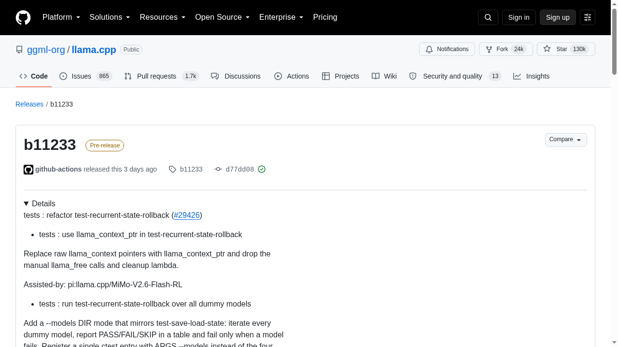
Task: Open pull request #29426 link
Action: [x=187, y=215]
